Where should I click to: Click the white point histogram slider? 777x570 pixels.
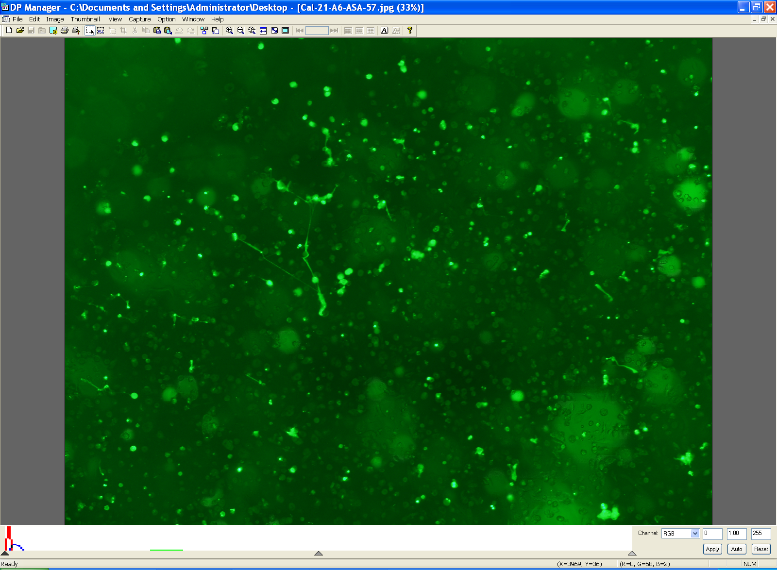(x=632, y=553)
